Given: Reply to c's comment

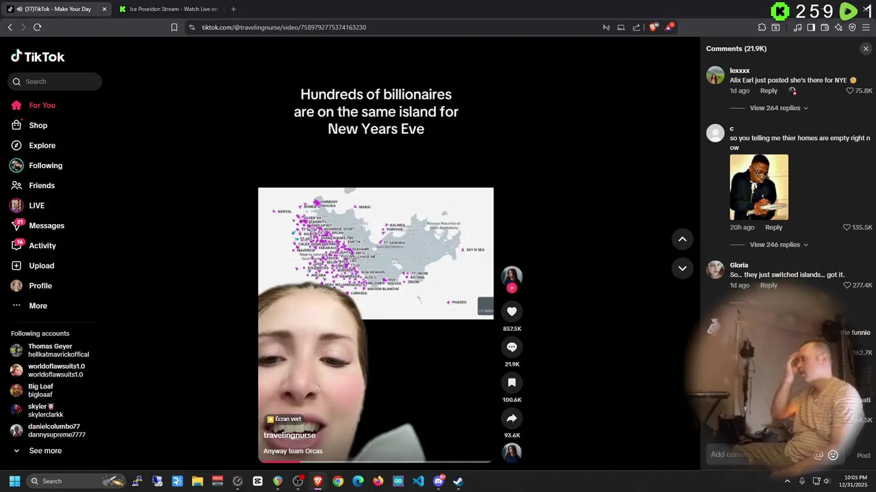Looking at the screenshot, I should 773,228.
